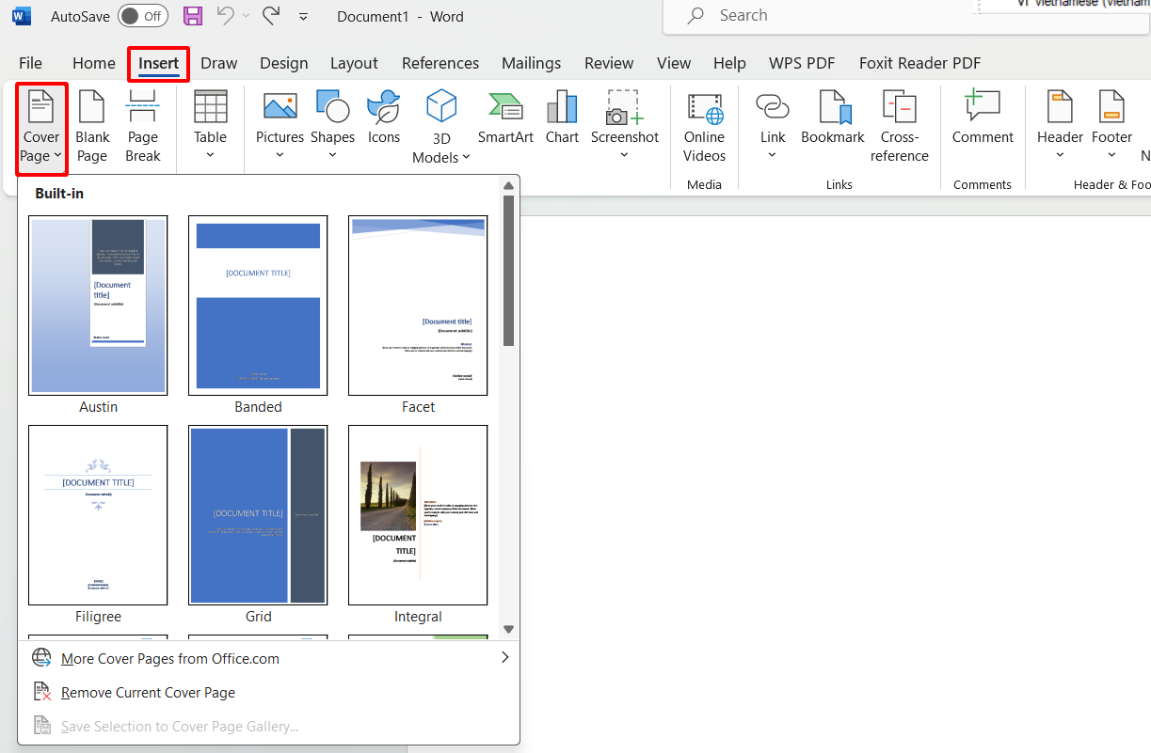The width and height of the screenshot is (1151, 753).
Task: Select the Banded cover page thumbnail
Action: [x=258, y=306]
